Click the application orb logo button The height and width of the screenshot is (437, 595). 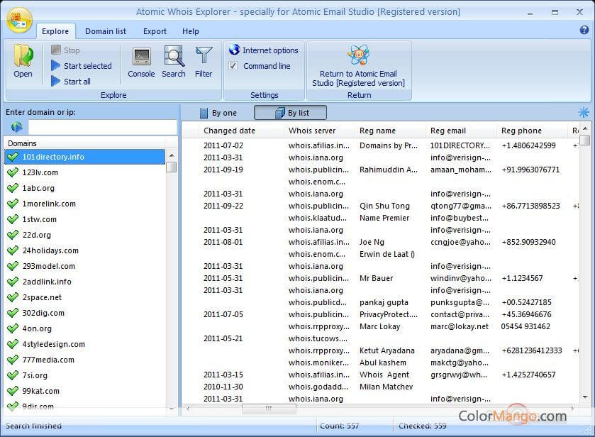click(19, 20)
